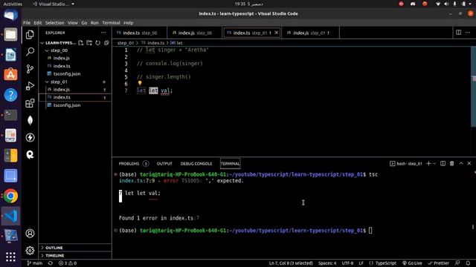Open the Visual Studio app menu in top bar
The width and height of the screenshot is (476, 267).
click(54, 4)
